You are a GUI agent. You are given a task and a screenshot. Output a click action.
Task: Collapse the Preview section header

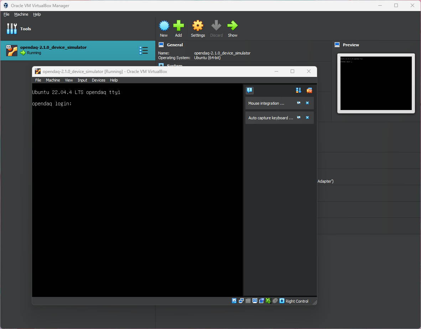coord(350,45)
